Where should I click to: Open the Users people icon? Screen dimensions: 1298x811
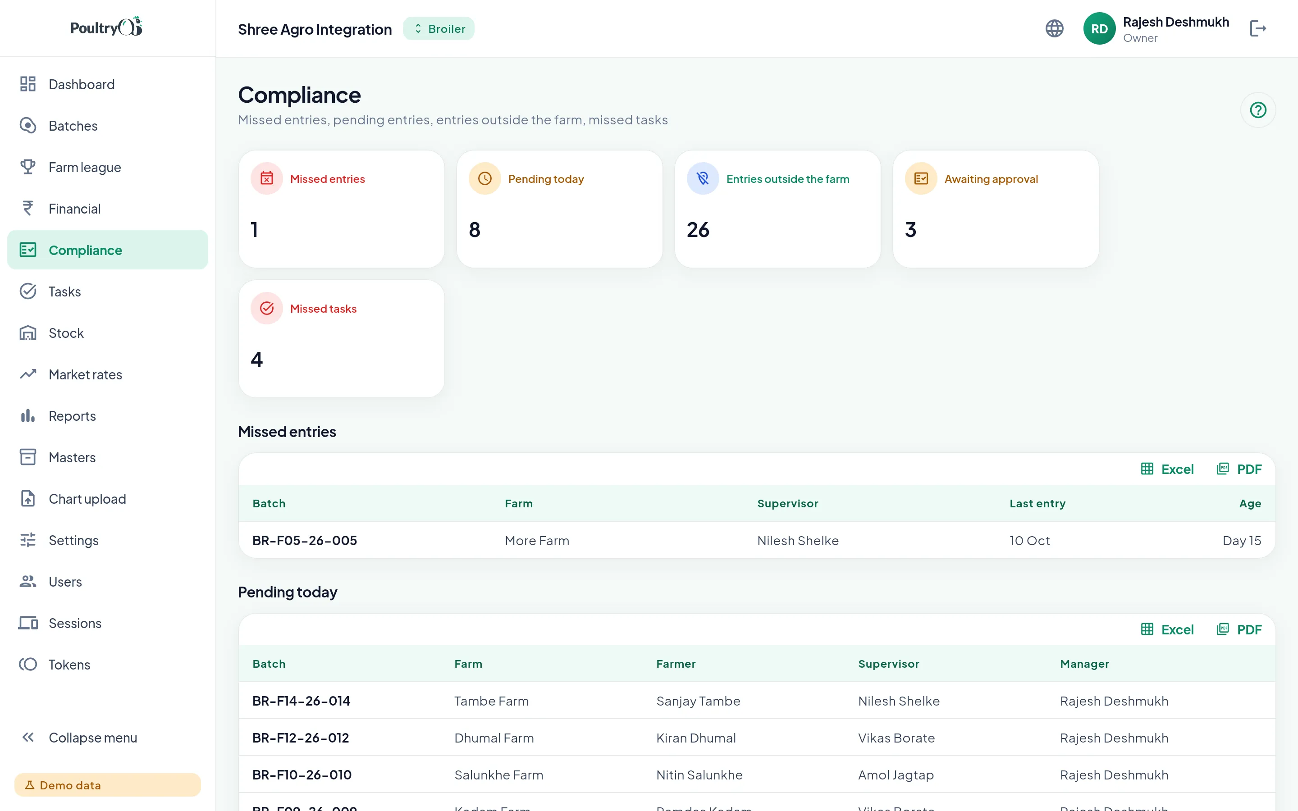28,581
